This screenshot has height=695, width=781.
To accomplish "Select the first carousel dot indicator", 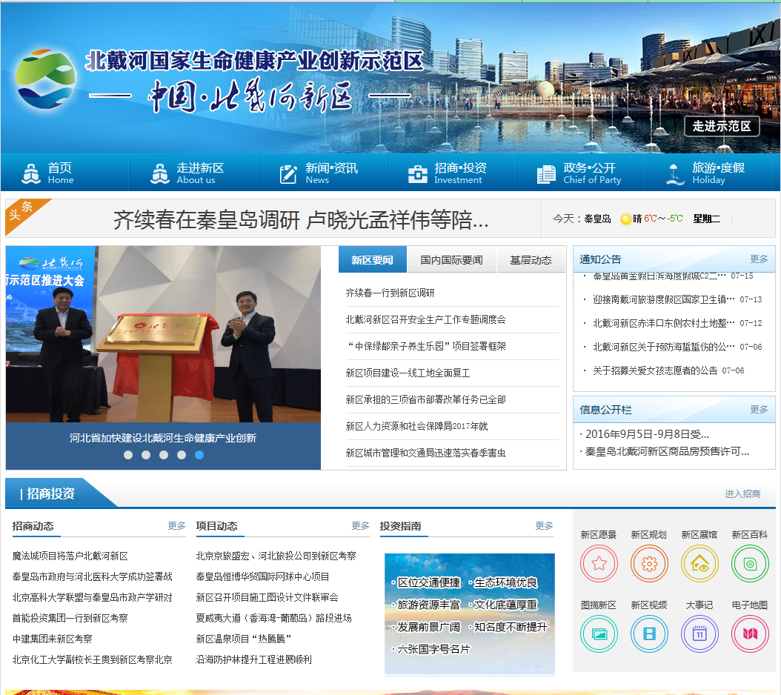I will 128,455.
